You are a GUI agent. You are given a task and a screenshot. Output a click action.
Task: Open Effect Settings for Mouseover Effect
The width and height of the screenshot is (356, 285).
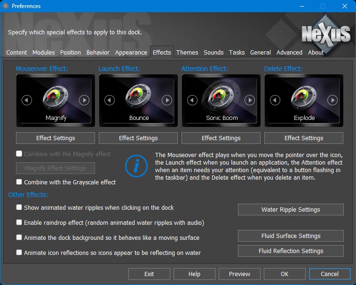(55, 138)
